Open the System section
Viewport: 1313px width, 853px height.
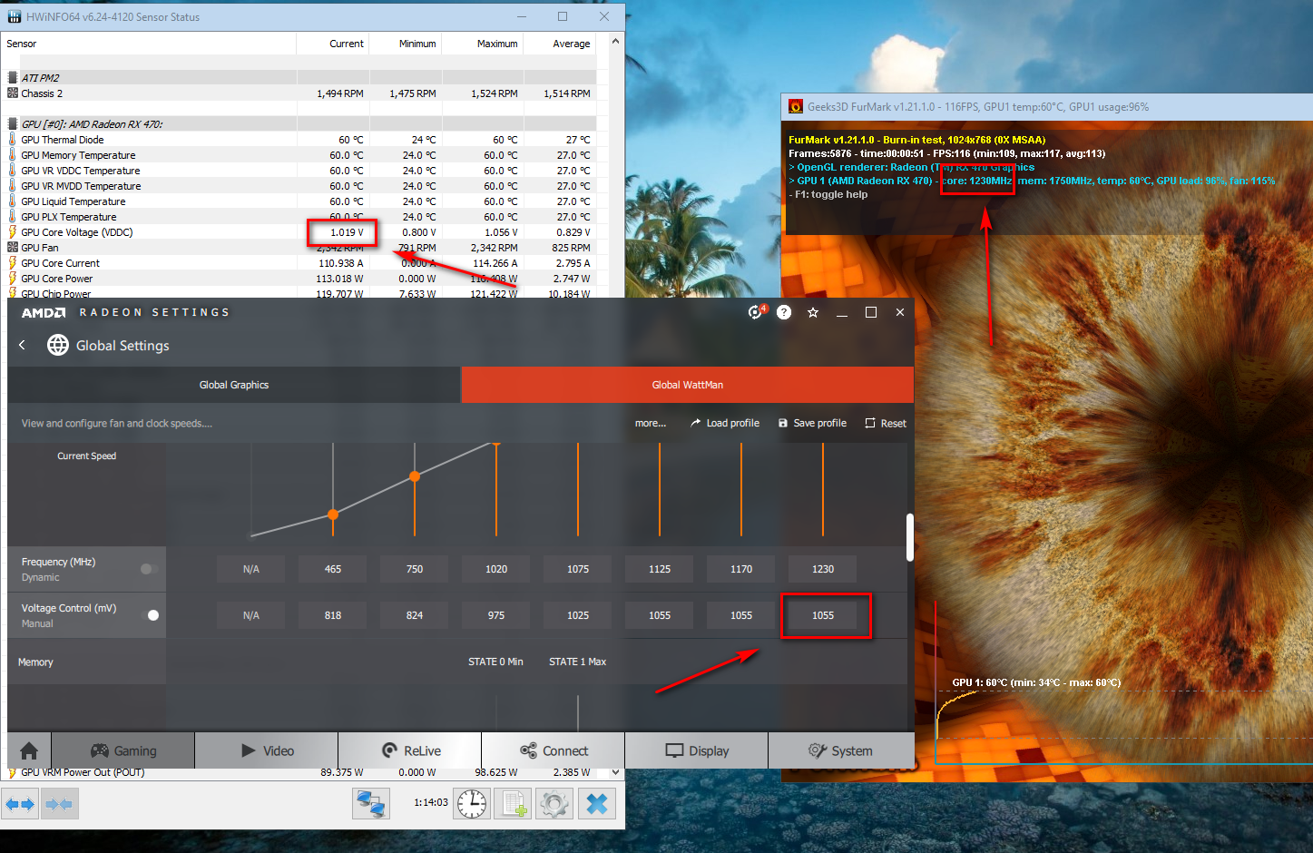(x=841, y=750)
